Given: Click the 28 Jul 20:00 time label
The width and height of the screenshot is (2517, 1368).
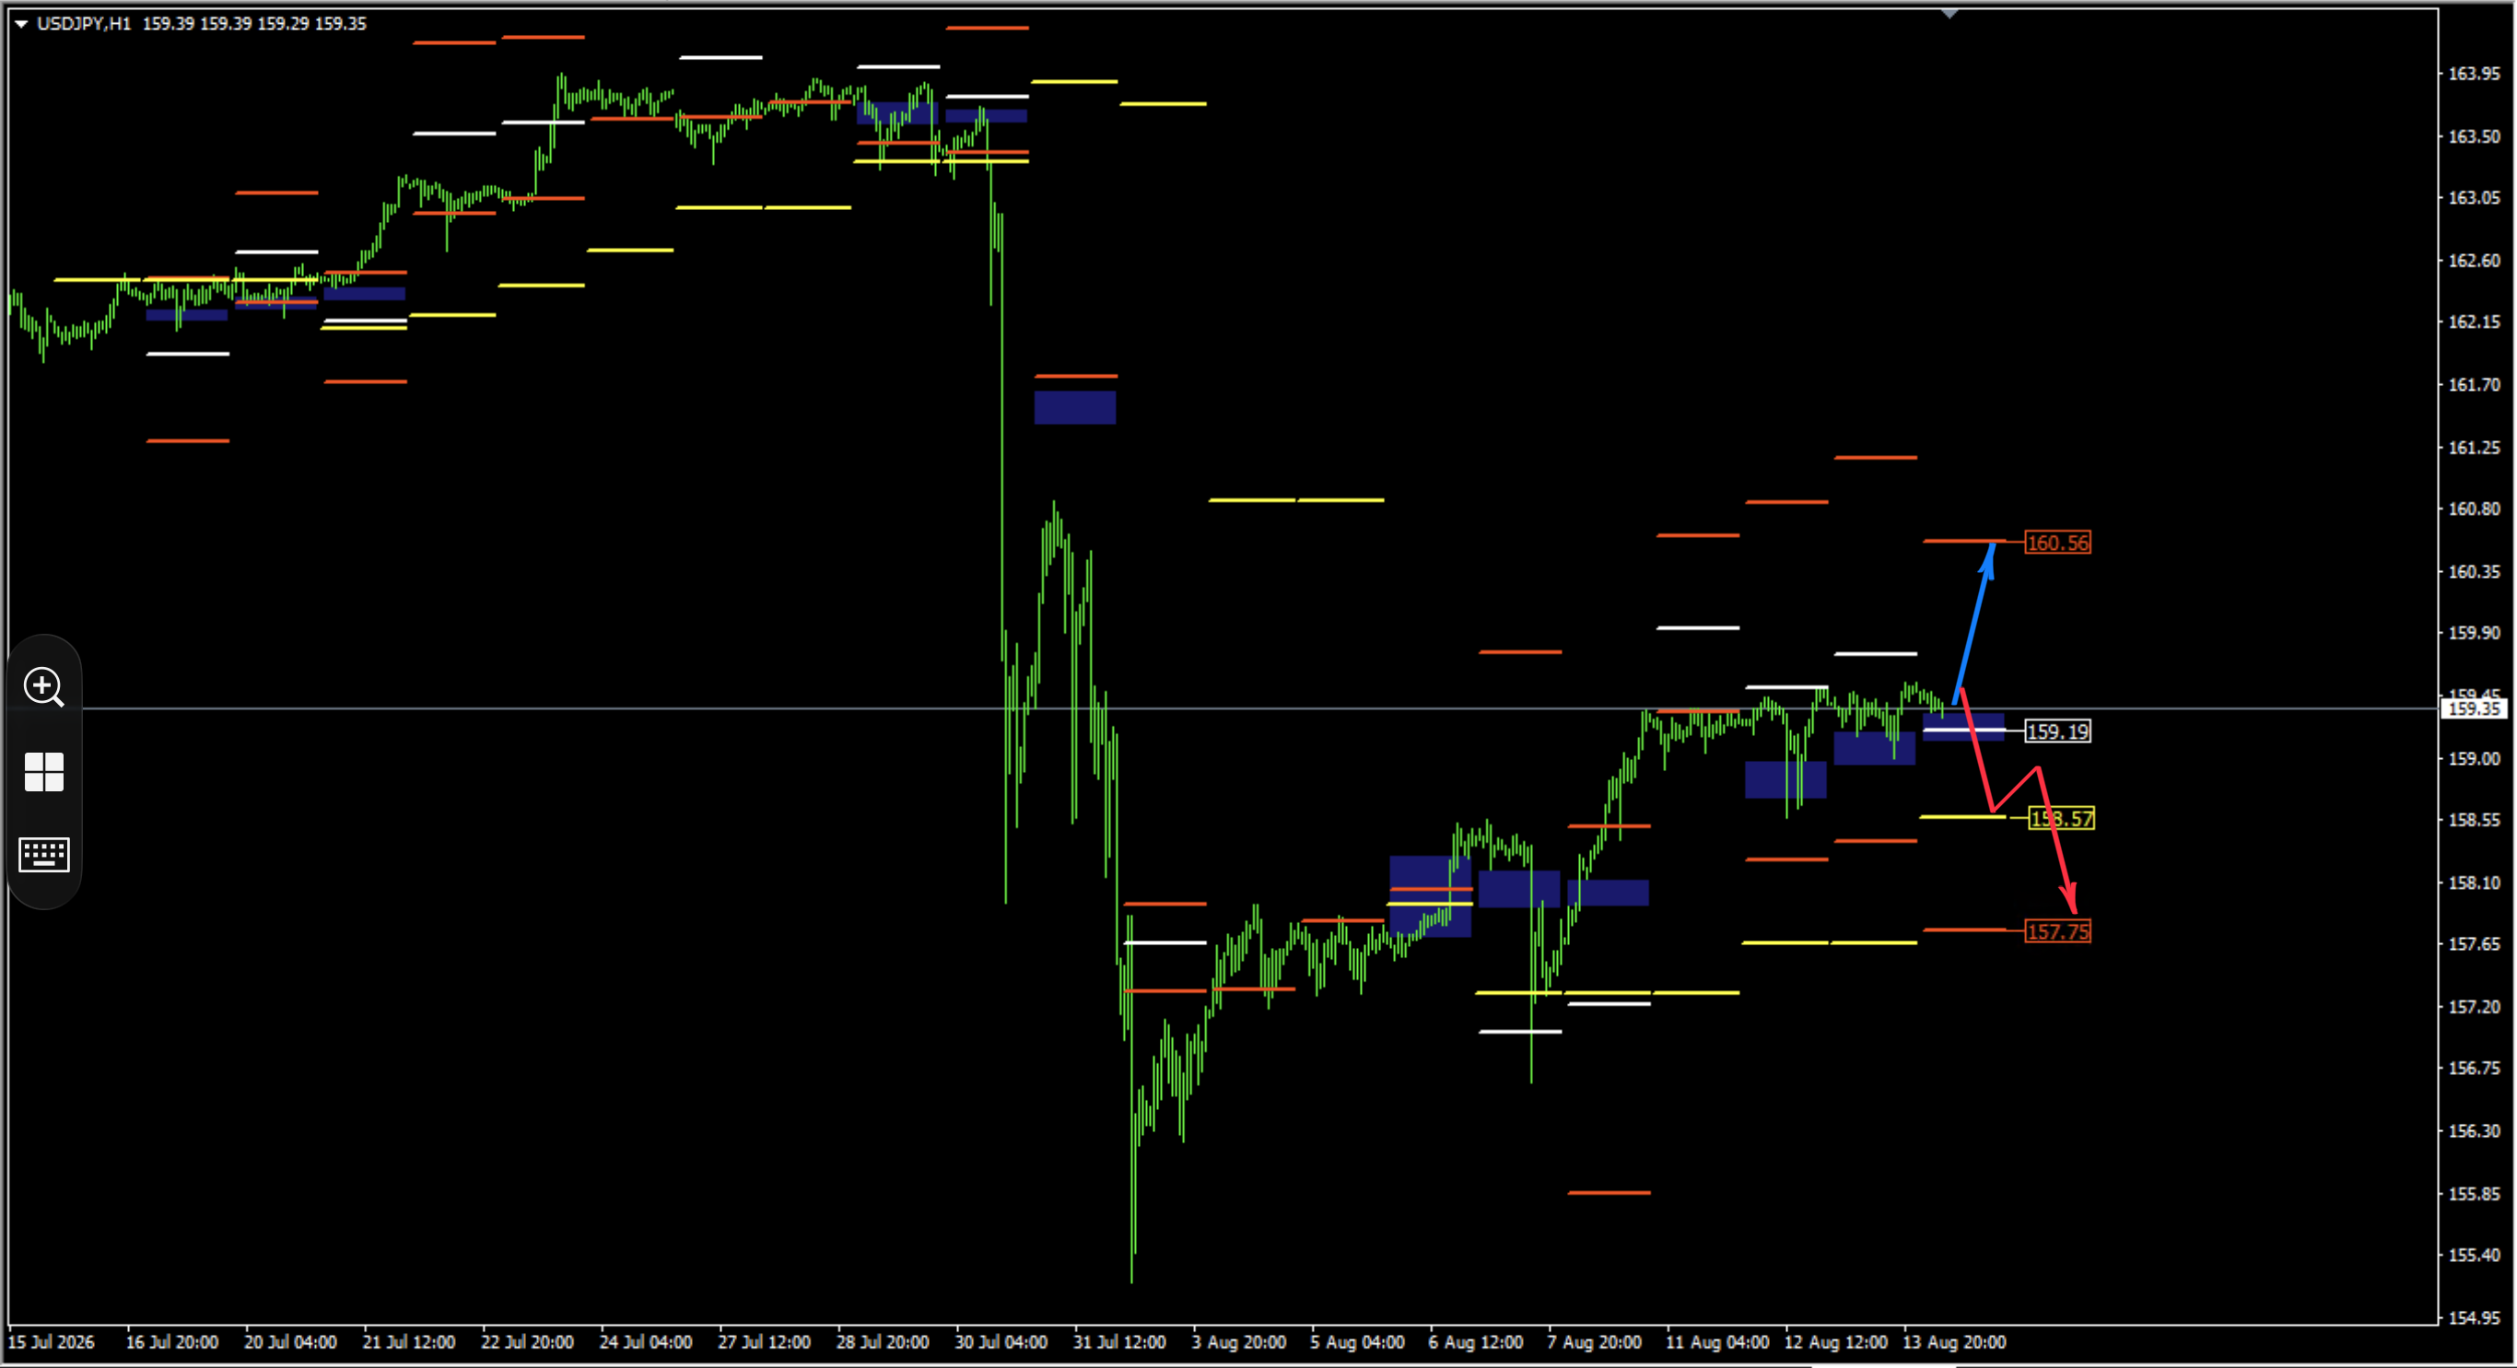Looking at the screenshot, I should (x=883, y=1342).
